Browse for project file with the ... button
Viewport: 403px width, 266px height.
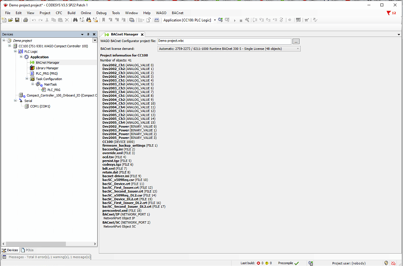pyautogui.click(x=296, y=41)
